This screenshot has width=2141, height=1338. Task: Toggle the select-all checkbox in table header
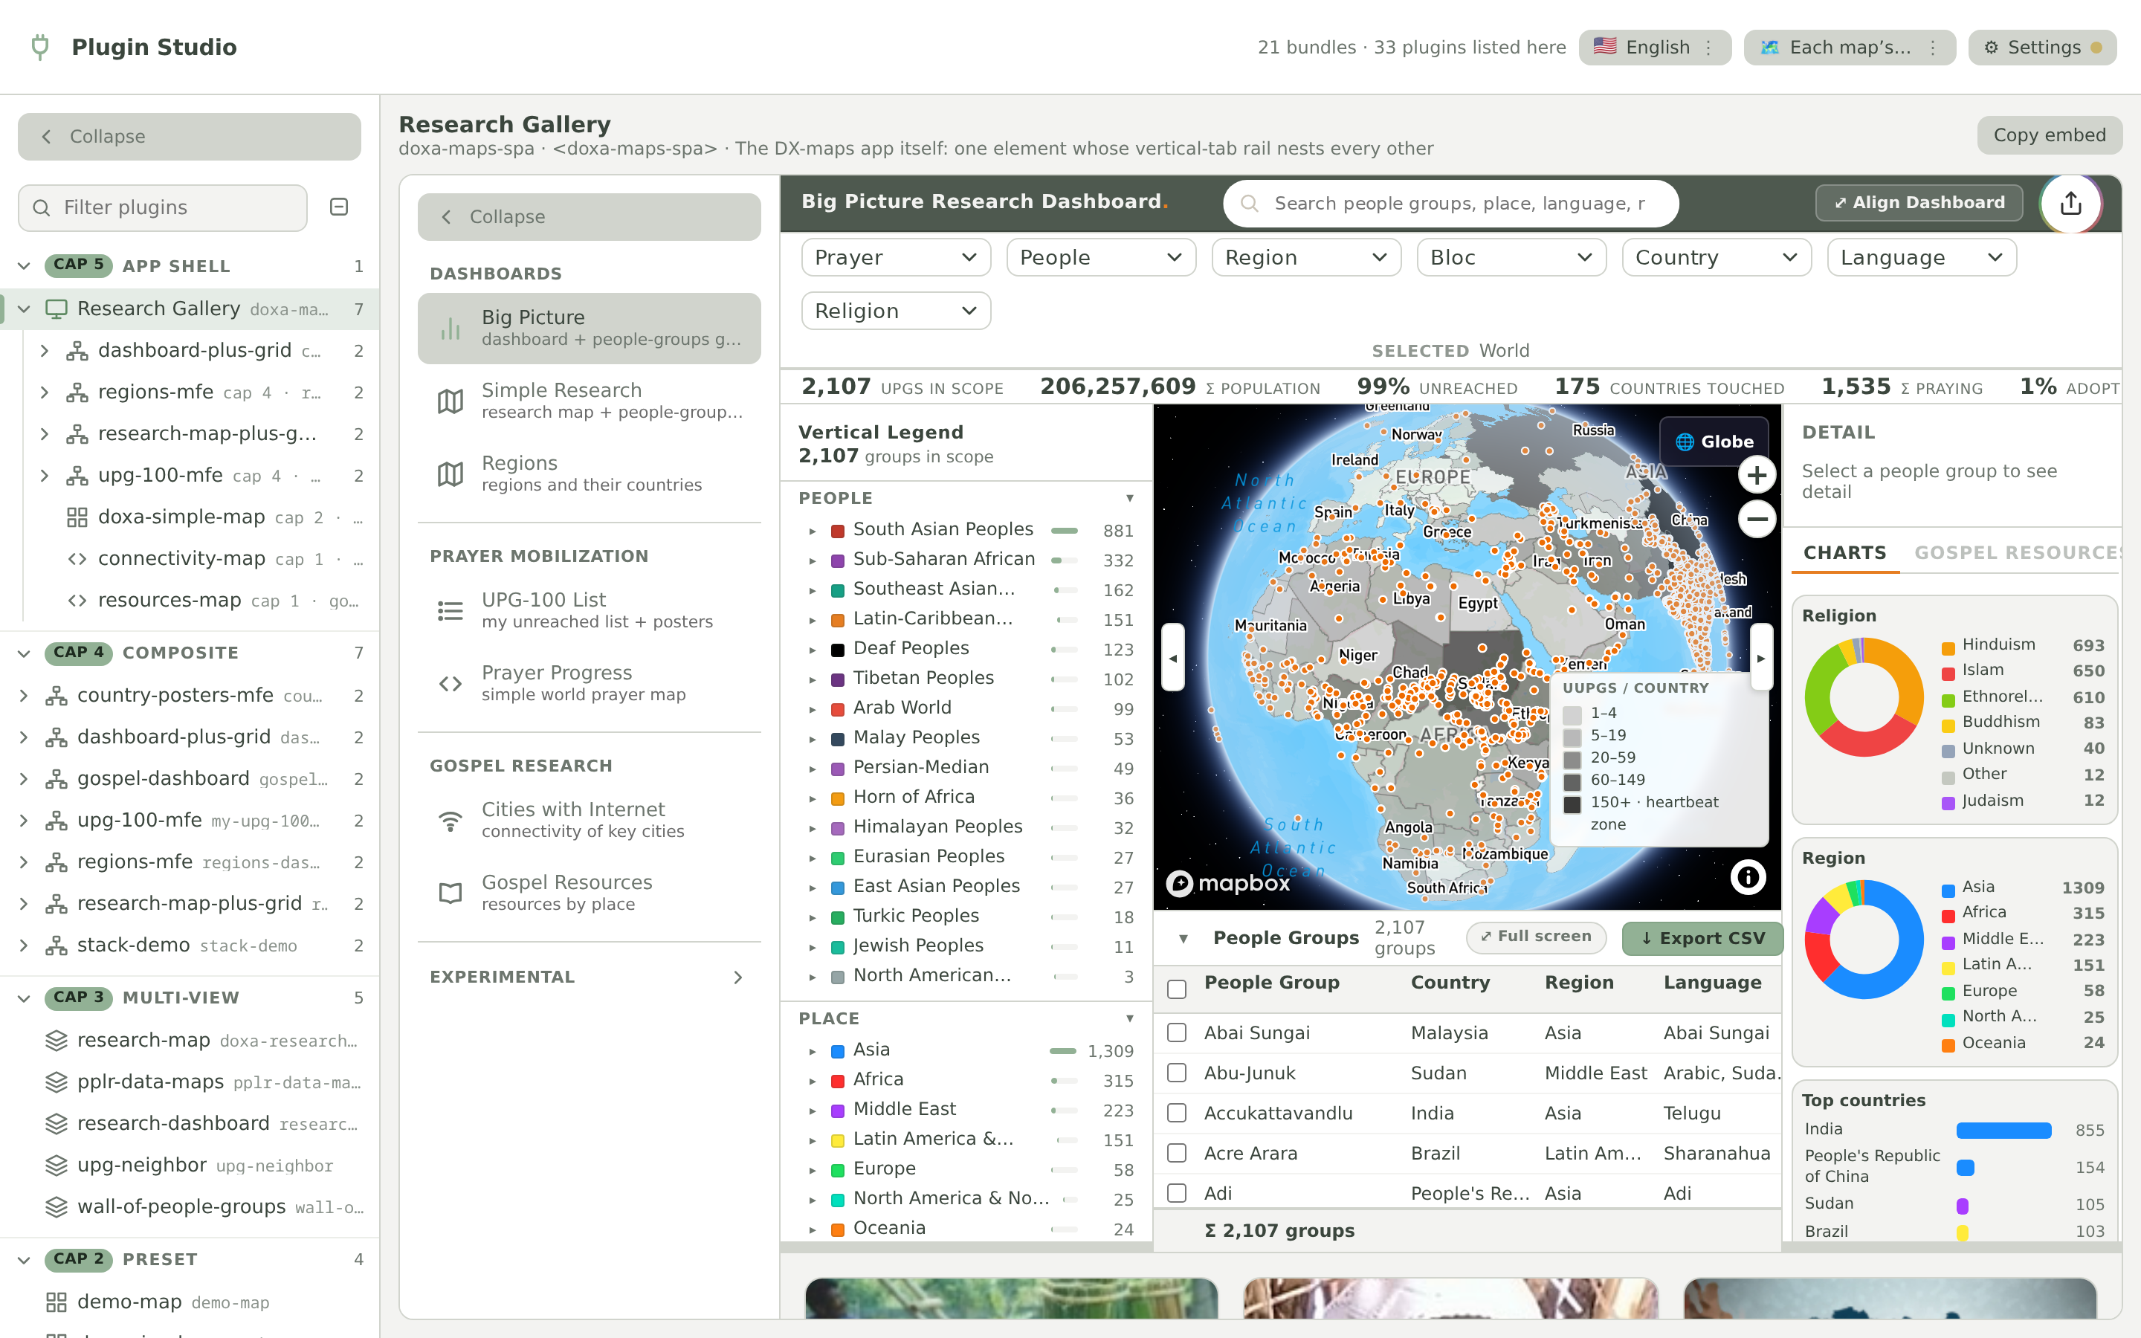1177,989
